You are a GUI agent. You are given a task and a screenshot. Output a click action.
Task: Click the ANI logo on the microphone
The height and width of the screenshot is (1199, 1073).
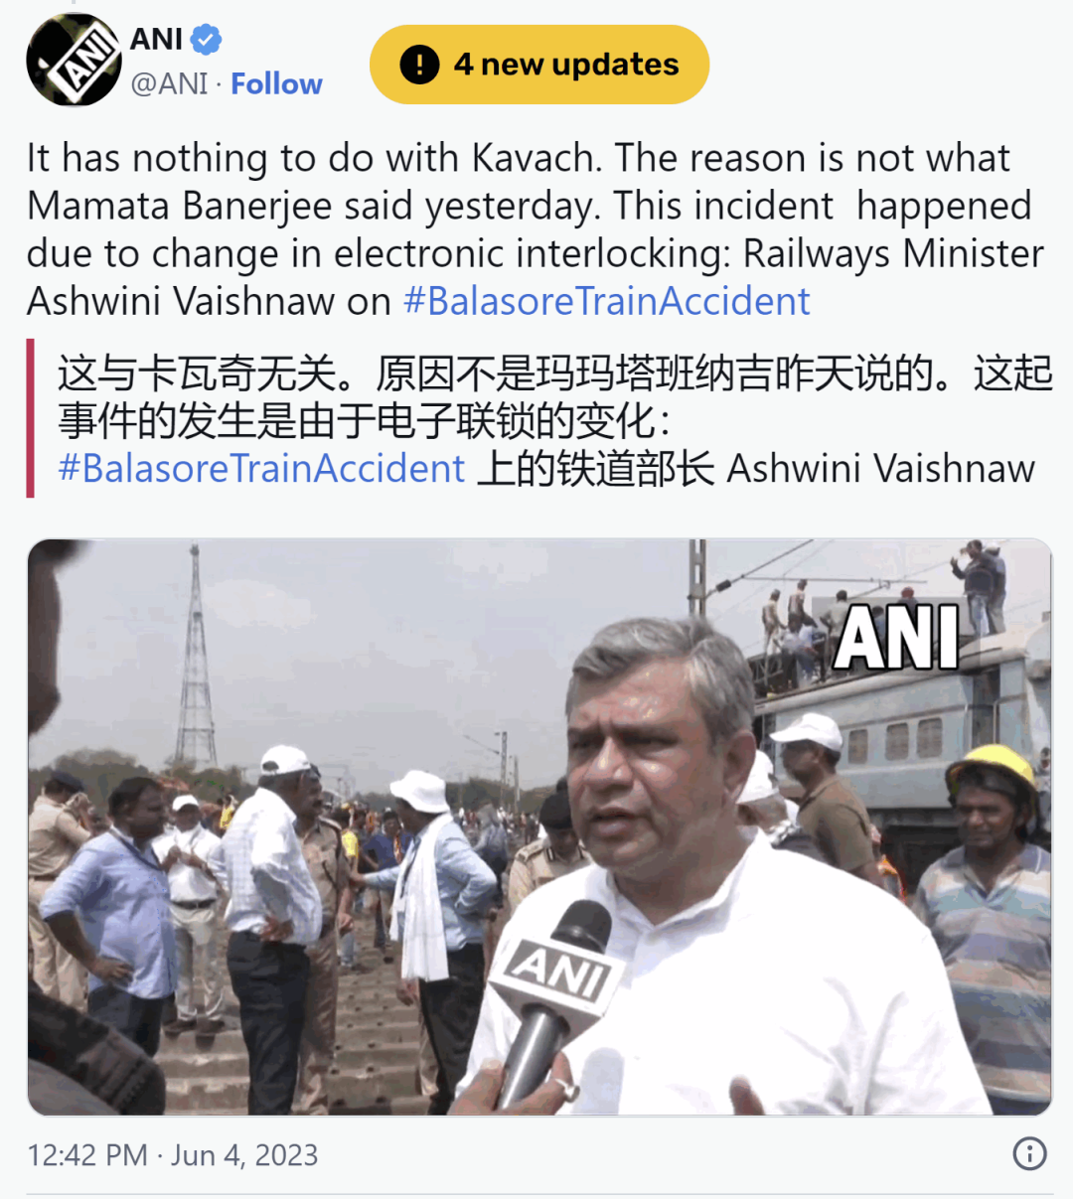(x=558, y=972)
